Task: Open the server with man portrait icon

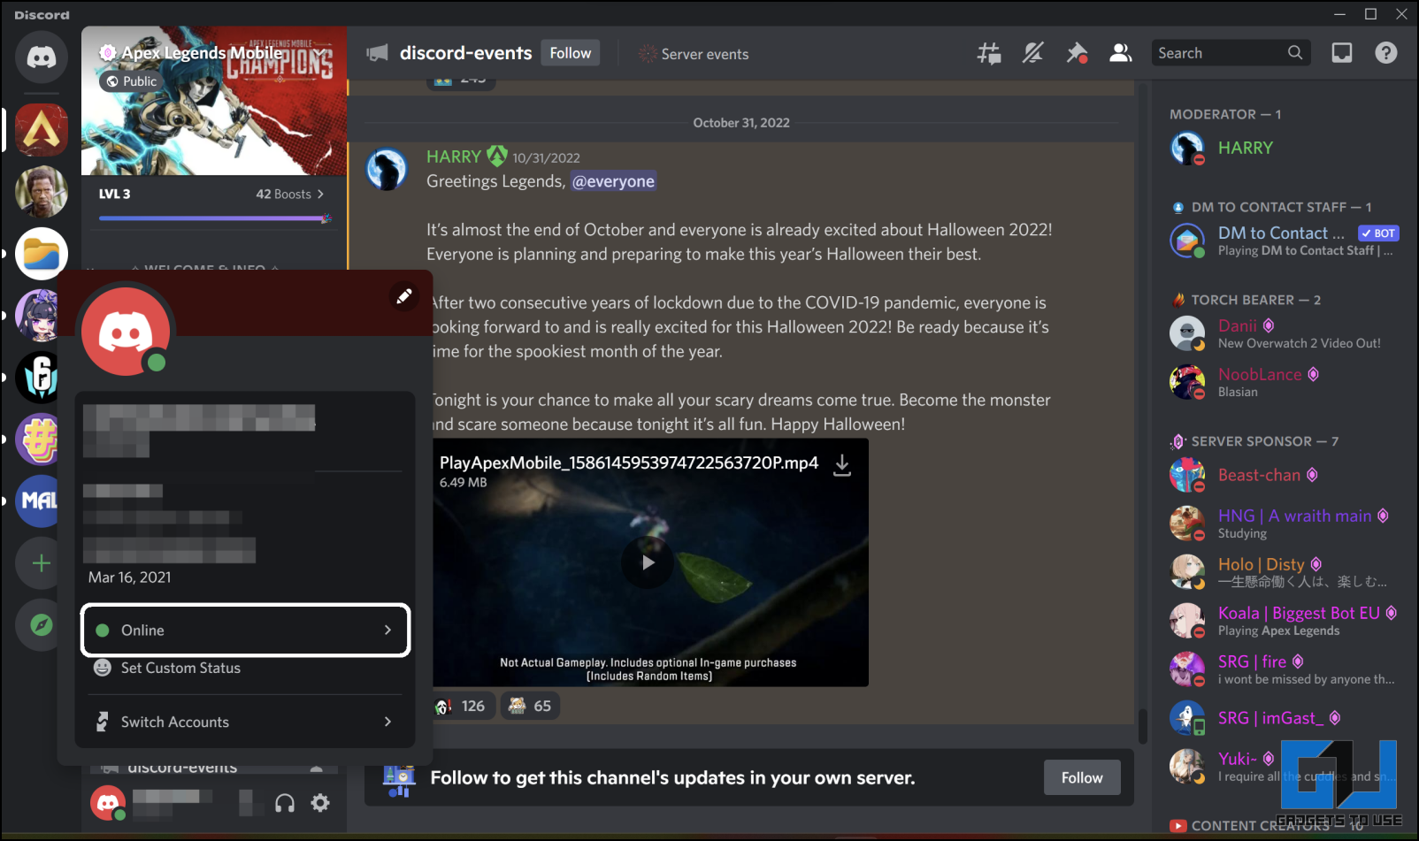Action: pos(41,192)
